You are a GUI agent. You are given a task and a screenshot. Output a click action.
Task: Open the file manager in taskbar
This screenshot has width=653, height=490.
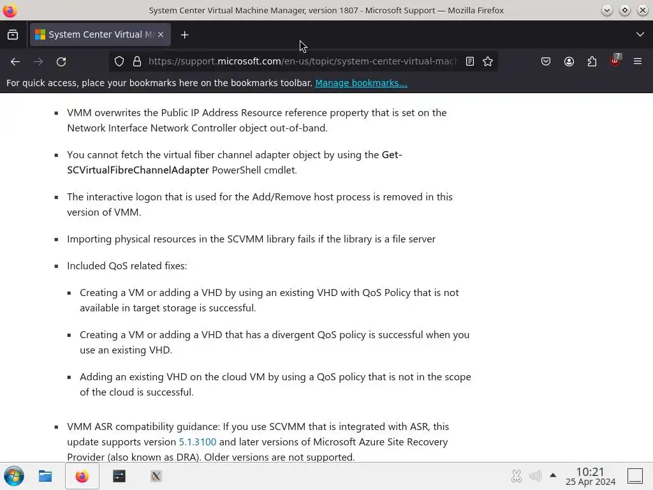click(45, 476)
